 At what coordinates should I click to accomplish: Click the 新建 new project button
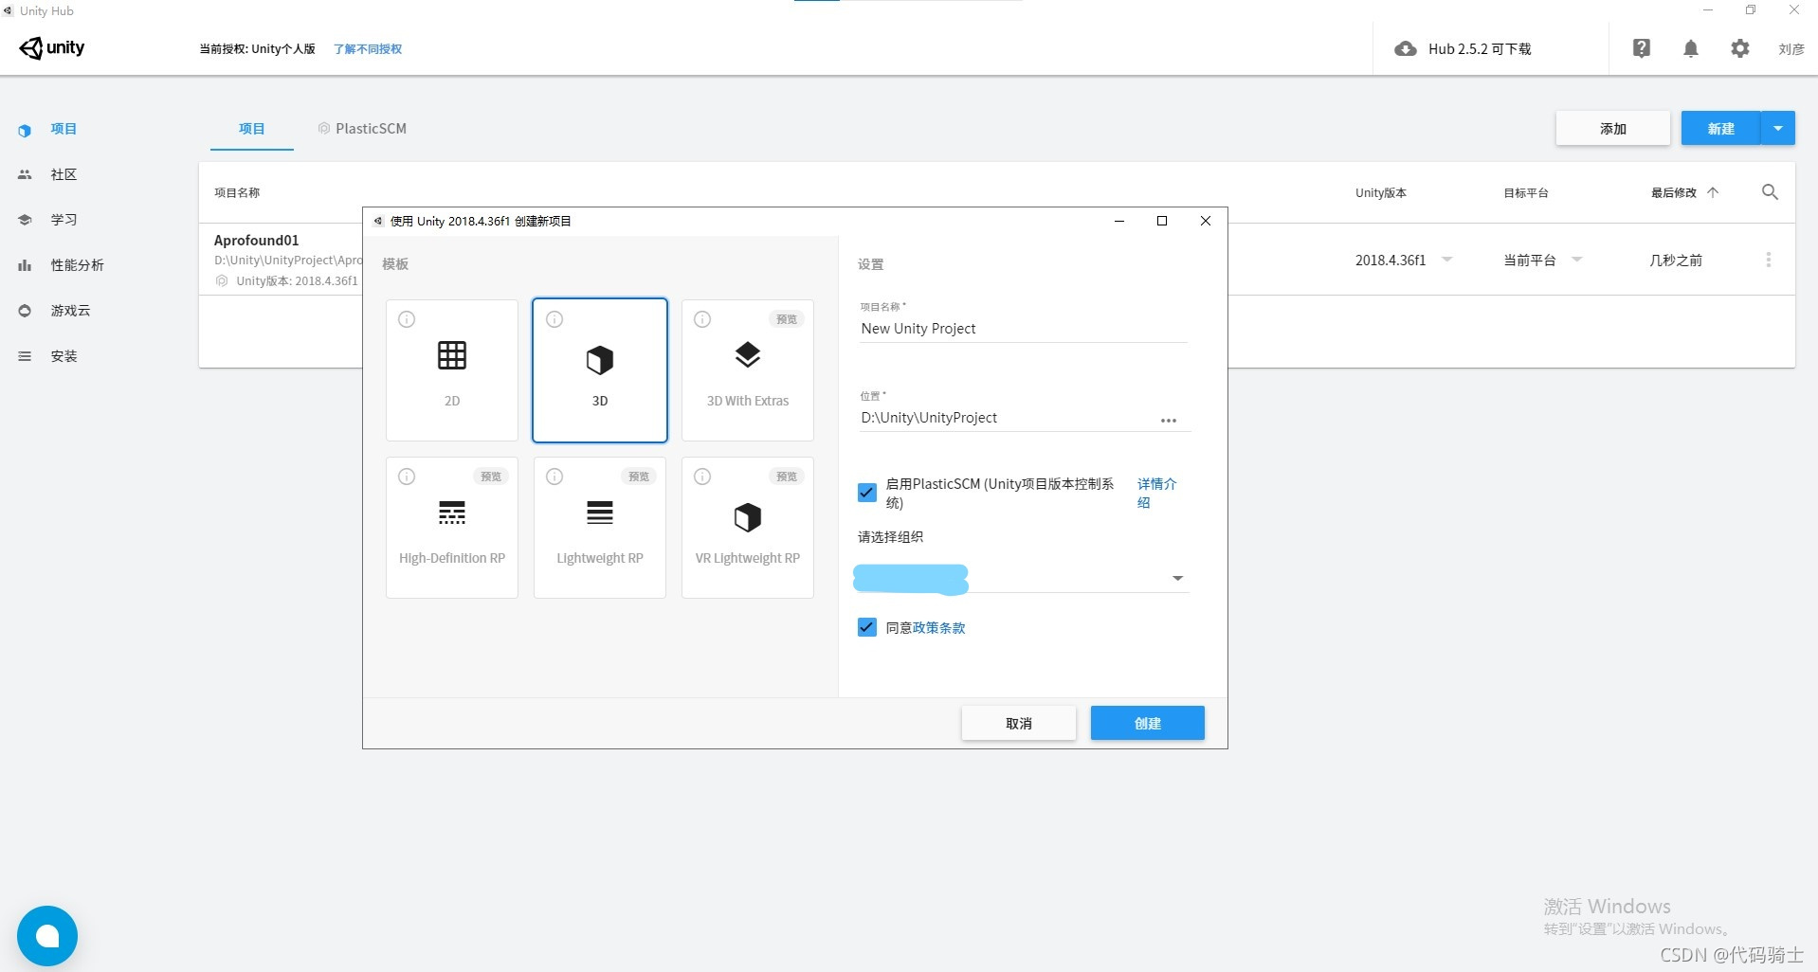point(1721,129)
